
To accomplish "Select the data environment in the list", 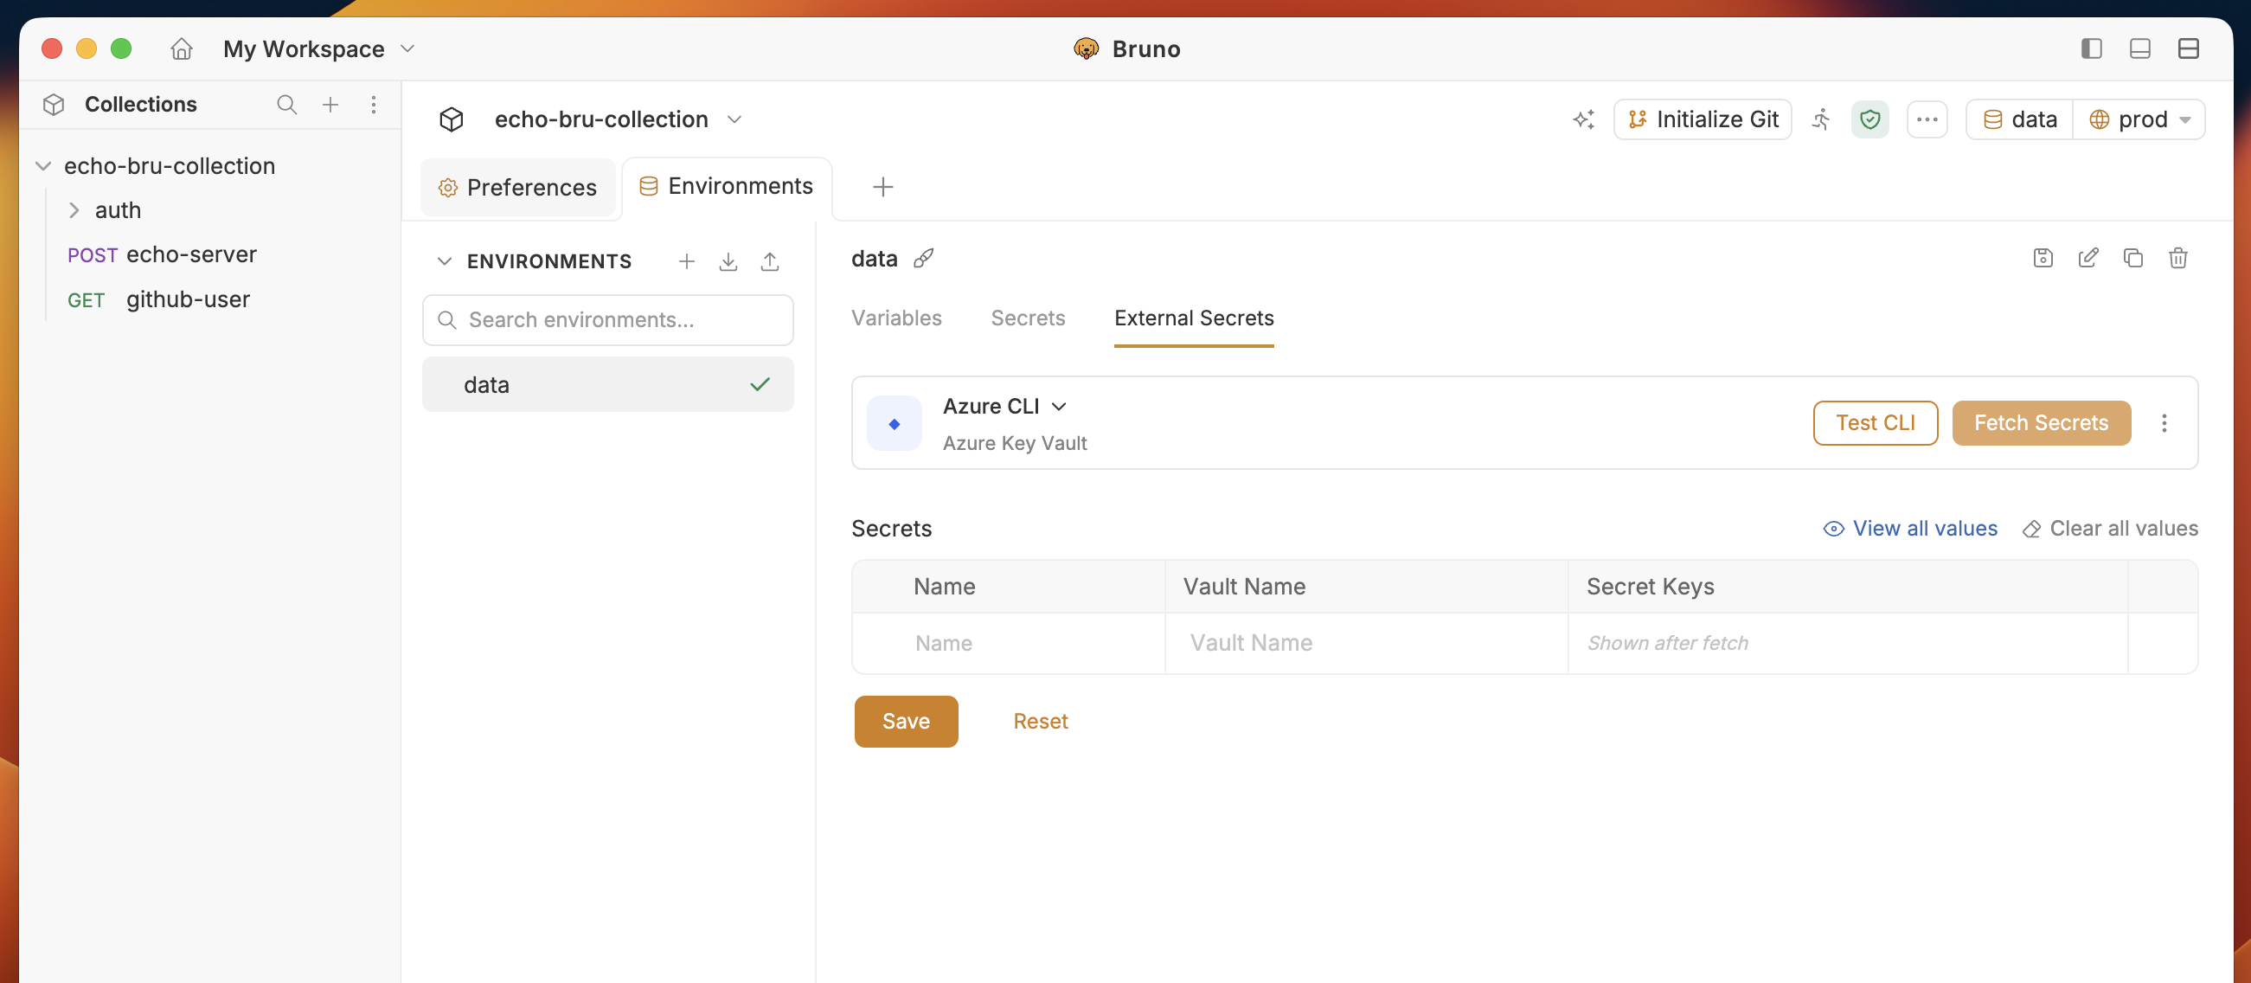I will (608, 384).
